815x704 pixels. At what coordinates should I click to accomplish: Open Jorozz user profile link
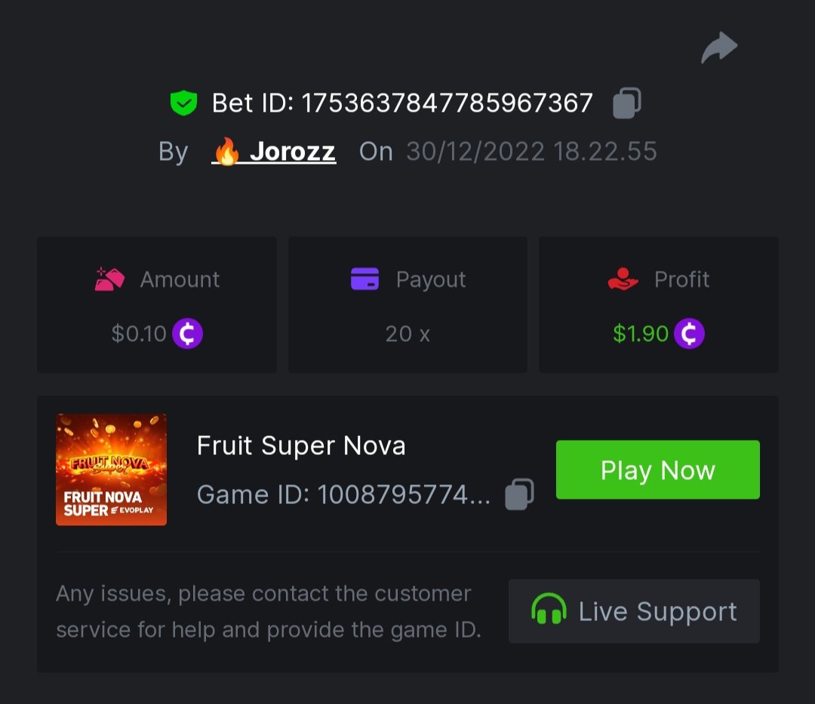click(292, 152)
